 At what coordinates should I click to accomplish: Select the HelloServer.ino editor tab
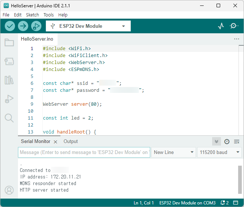[37, 39]
